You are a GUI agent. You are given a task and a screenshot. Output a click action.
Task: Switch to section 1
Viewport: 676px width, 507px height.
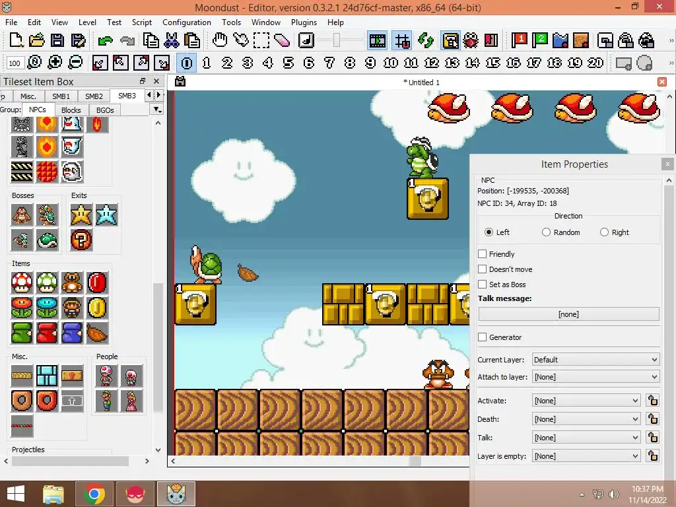click(x=207, y=63)
